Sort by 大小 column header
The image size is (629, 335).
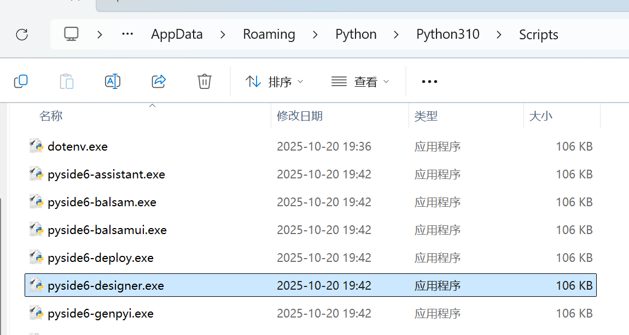point(541,116)
